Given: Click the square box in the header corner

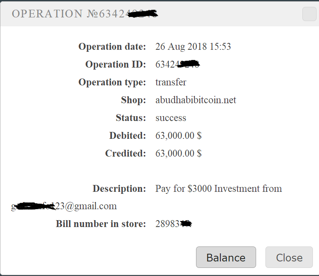Looking at the screenshot, I should click(x=309, y=14).
